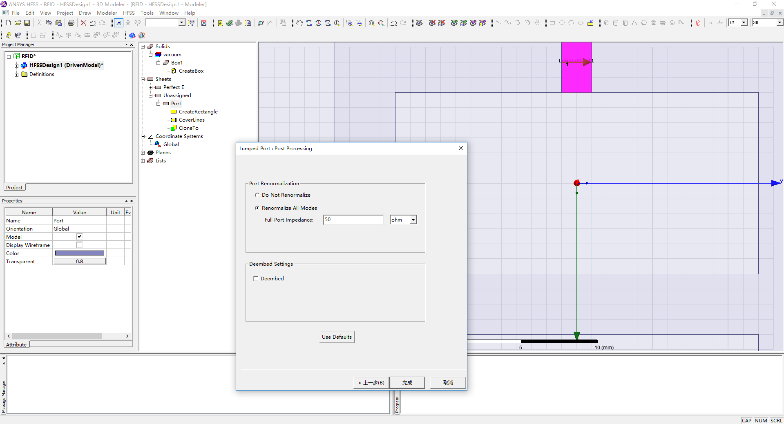Screen dimensions: 784x424
Task: Expand the Perfect E tree node
Action: pyautogui.click(x=151, y=87)
